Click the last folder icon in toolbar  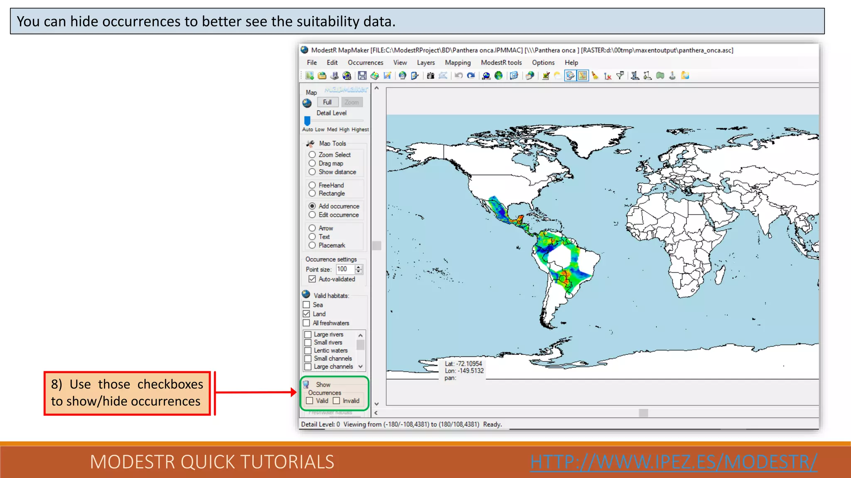pyautogui.click(x=685, y=76)
